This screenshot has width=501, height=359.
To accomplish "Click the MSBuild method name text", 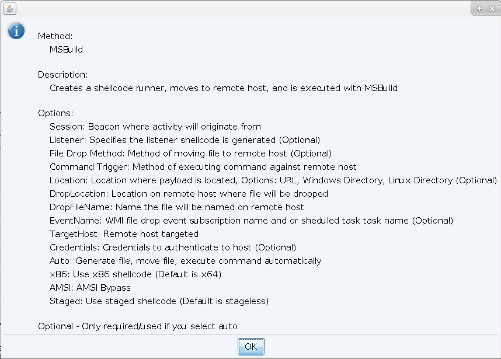I will coord(66,50).
